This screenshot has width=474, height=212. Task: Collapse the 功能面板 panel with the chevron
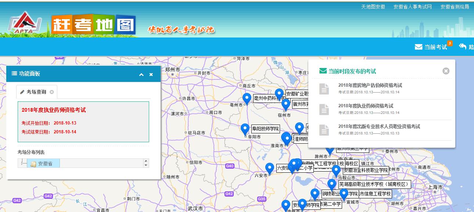tap(141, 75)
